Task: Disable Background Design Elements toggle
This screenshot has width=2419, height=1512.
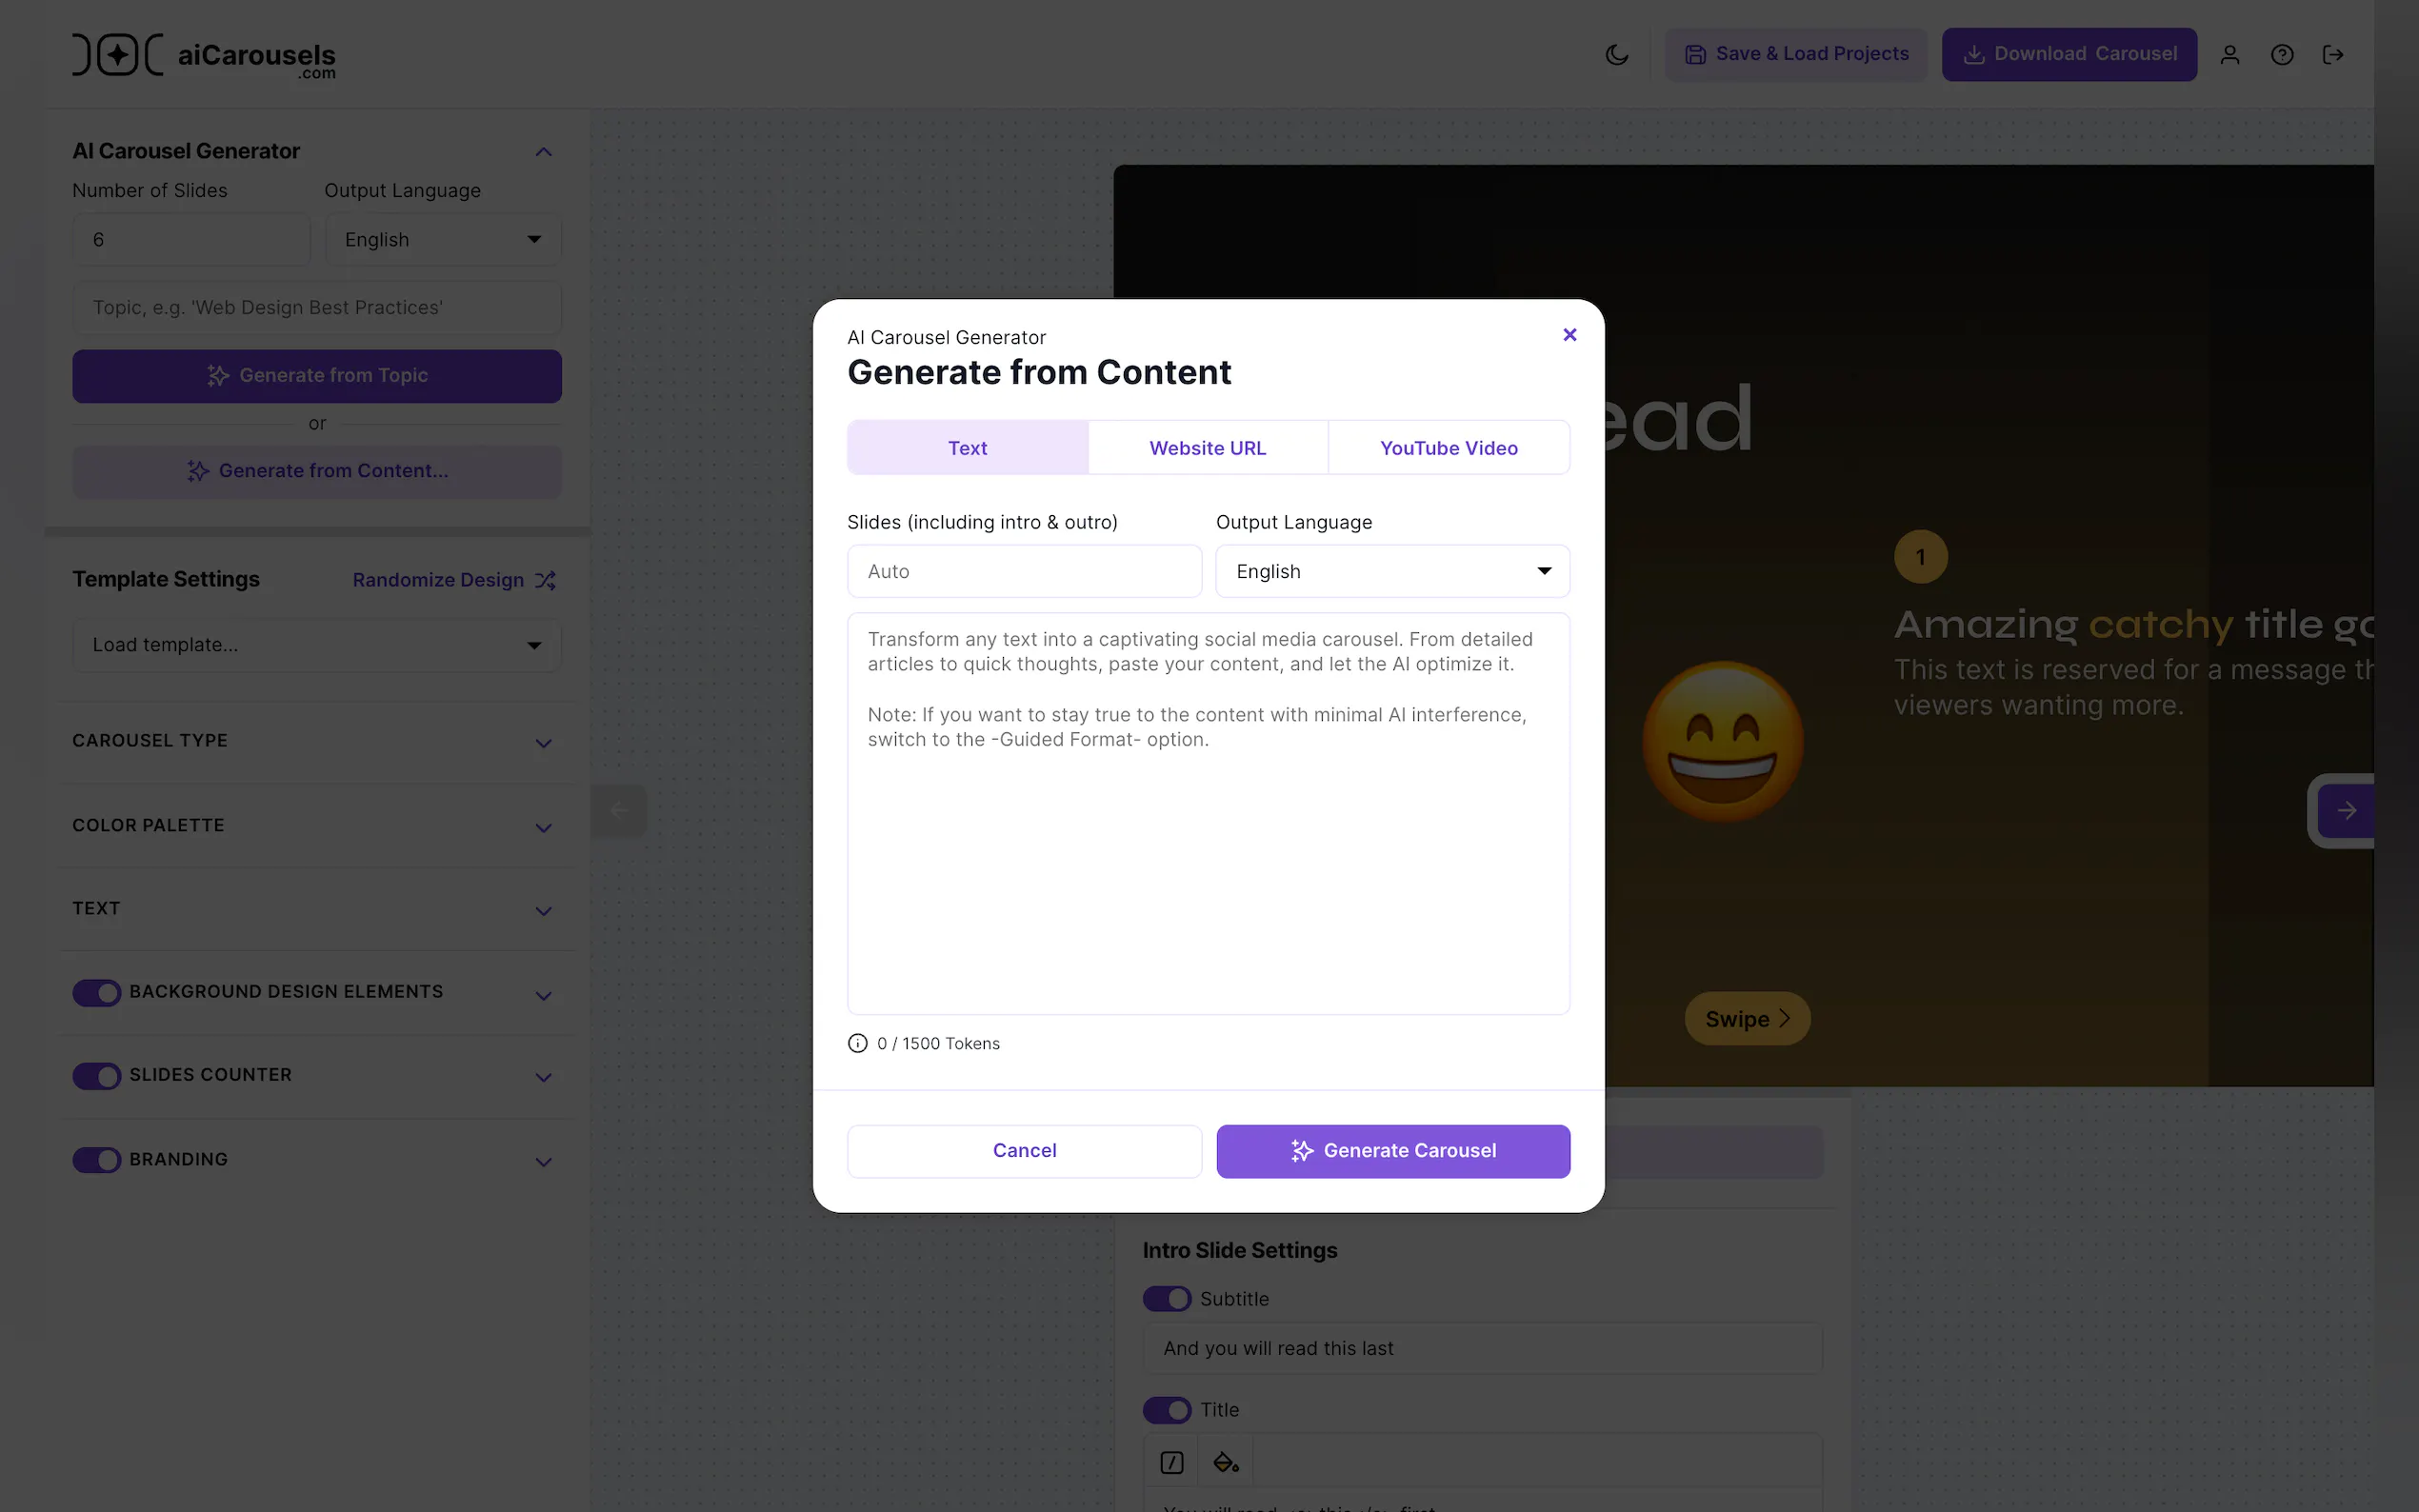Action: pyautogui.click(x=97, y=992)
